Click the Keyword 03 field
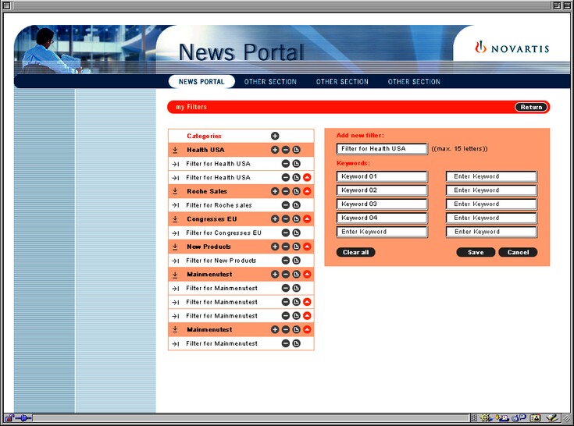This screenshot has width=574, height=426. [x=382, y=204]
